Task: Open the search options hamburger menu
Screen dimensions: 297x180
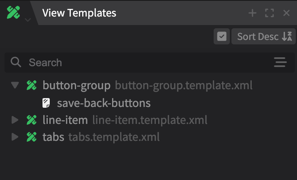Action: point(280,63)
